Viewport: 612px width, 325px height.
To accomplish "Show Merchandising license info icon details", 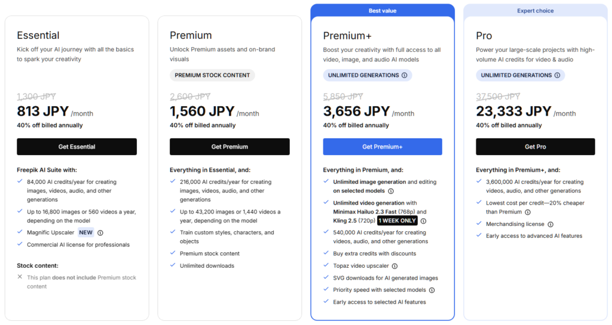I will [x=550, y=224].
